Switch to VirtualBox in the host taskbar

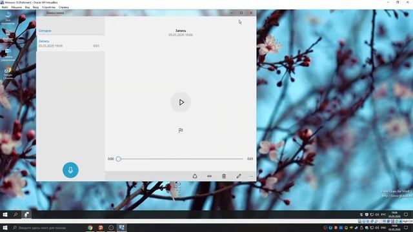tap(121, 227)
